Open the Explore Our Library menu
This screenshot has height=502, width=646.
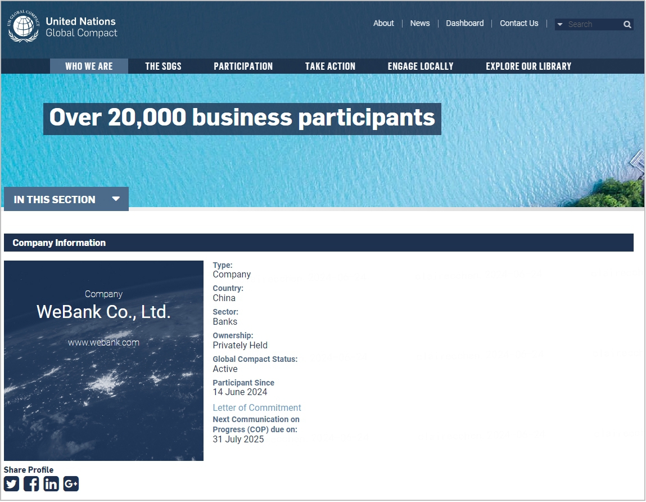528,66
